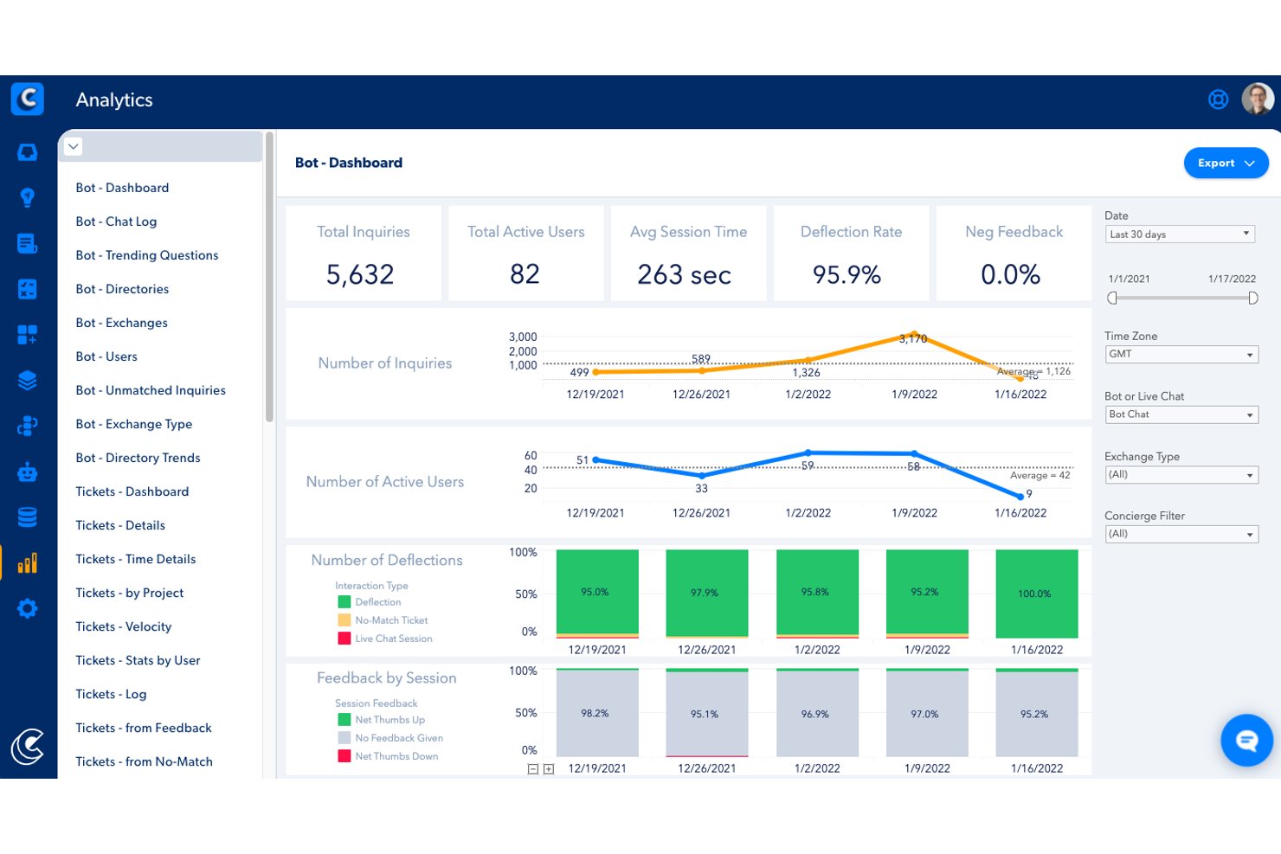Open the Date range dropdown
Screen dimensions: 1281x854
1181,234
